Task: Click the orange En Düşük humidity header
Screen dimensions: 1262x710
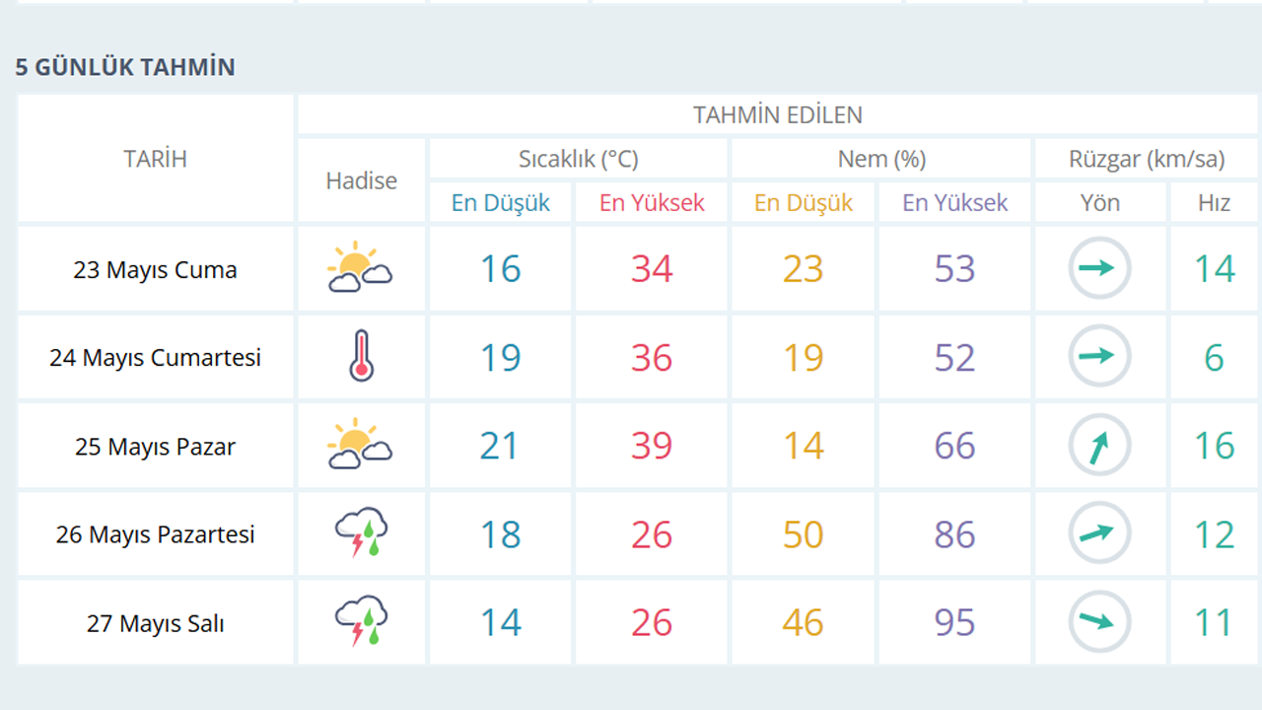Action: pos(804,203)
